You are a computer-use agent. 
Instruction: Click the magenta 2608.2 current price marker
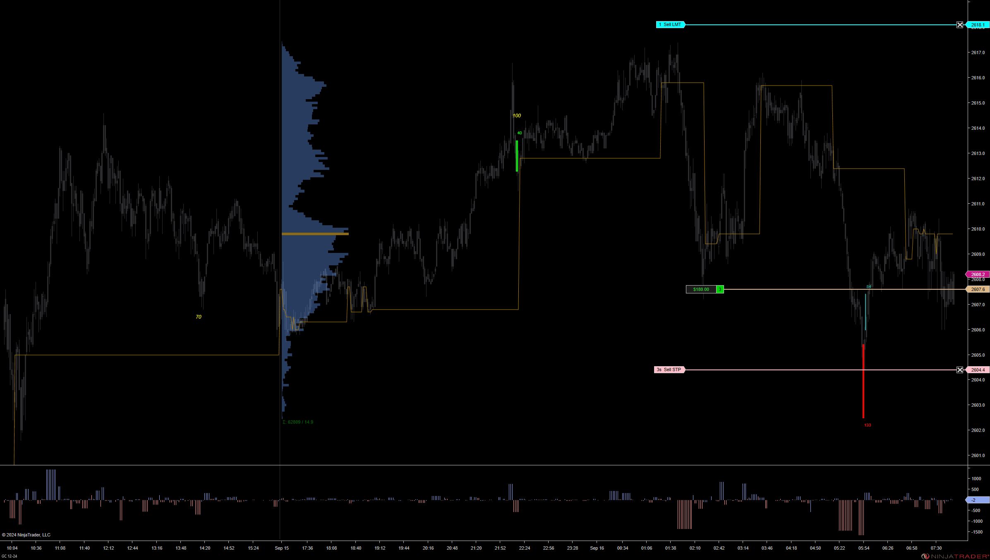click(x=978, y=274)
